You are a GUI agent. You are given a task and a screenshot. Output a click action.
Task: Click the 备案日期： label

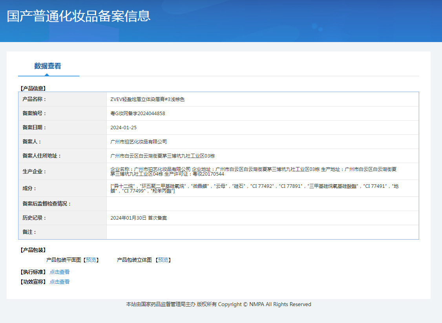[x=35, y=127]
